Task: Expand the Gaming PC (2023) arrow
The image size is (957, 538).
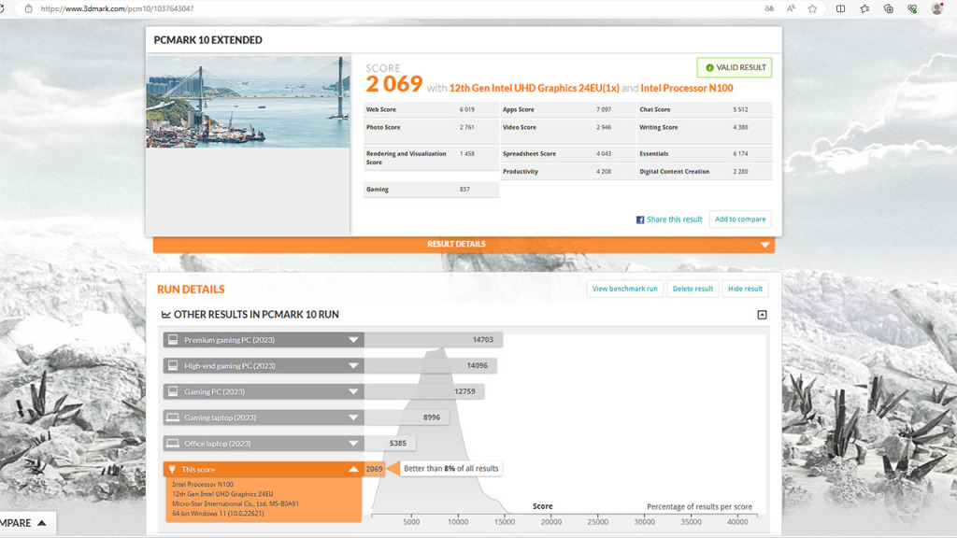Action: pos(353,391)
